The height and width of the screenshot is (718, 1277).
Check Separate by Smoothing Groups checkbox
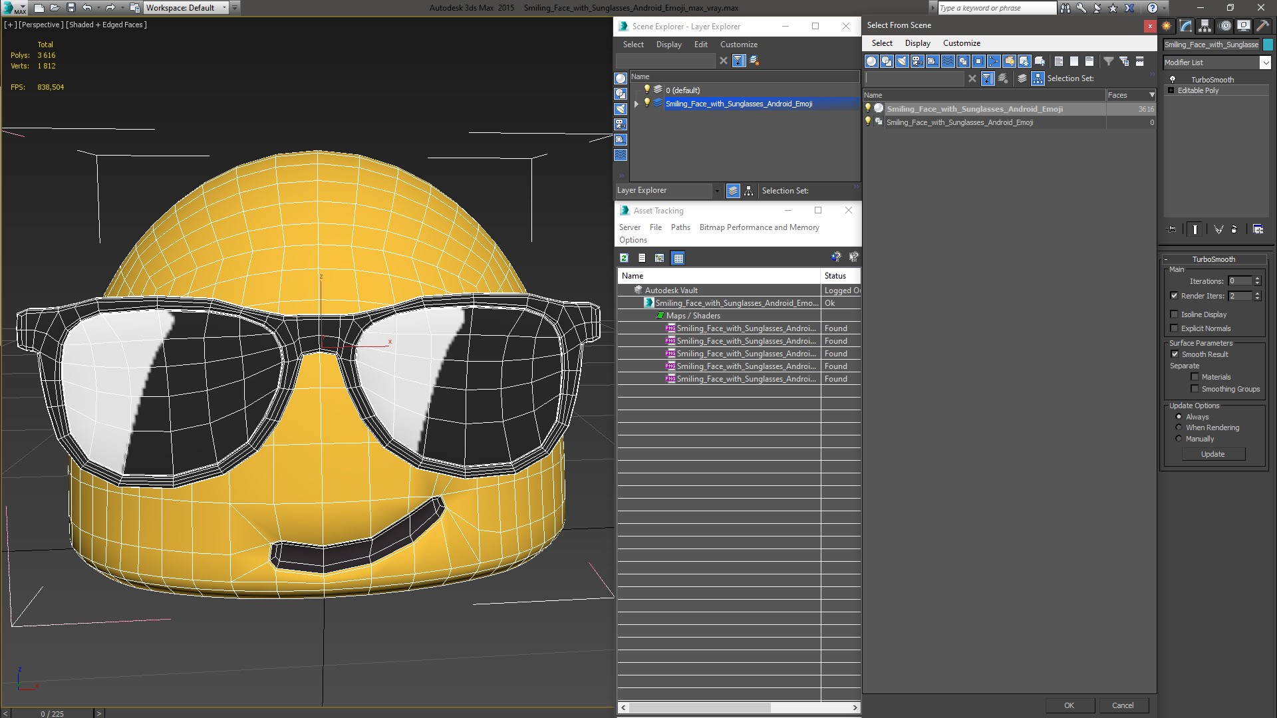coord(1195,389)
